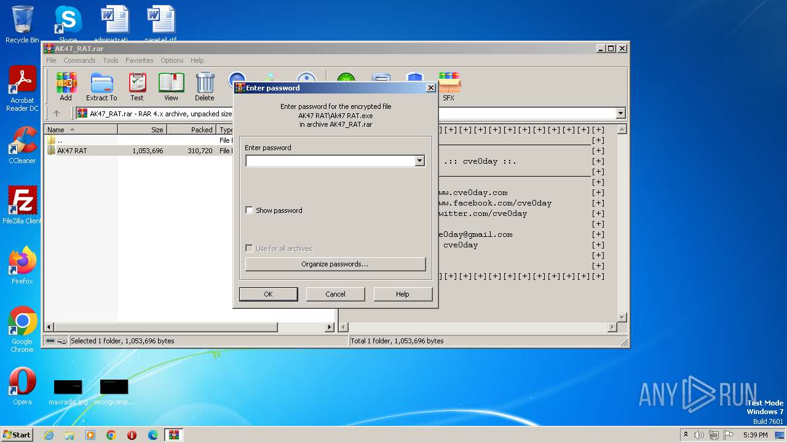787x443 pixels.
Task: Open Google Chrome desktop icon
Action: (x=22, y=330)
